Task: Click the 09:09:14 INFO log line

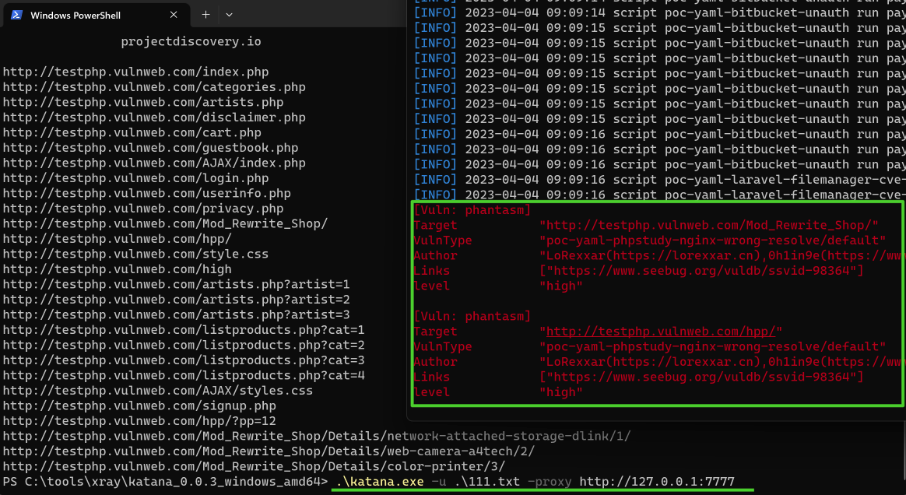Action: coord(658,12)
